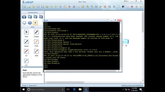Click the taskbar clock showing 2:52 PM
Screen dimensions: 165x92
[134, 89]
